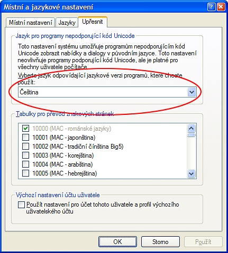Switch to the Místní nastavení tab

tap(31, 23)
